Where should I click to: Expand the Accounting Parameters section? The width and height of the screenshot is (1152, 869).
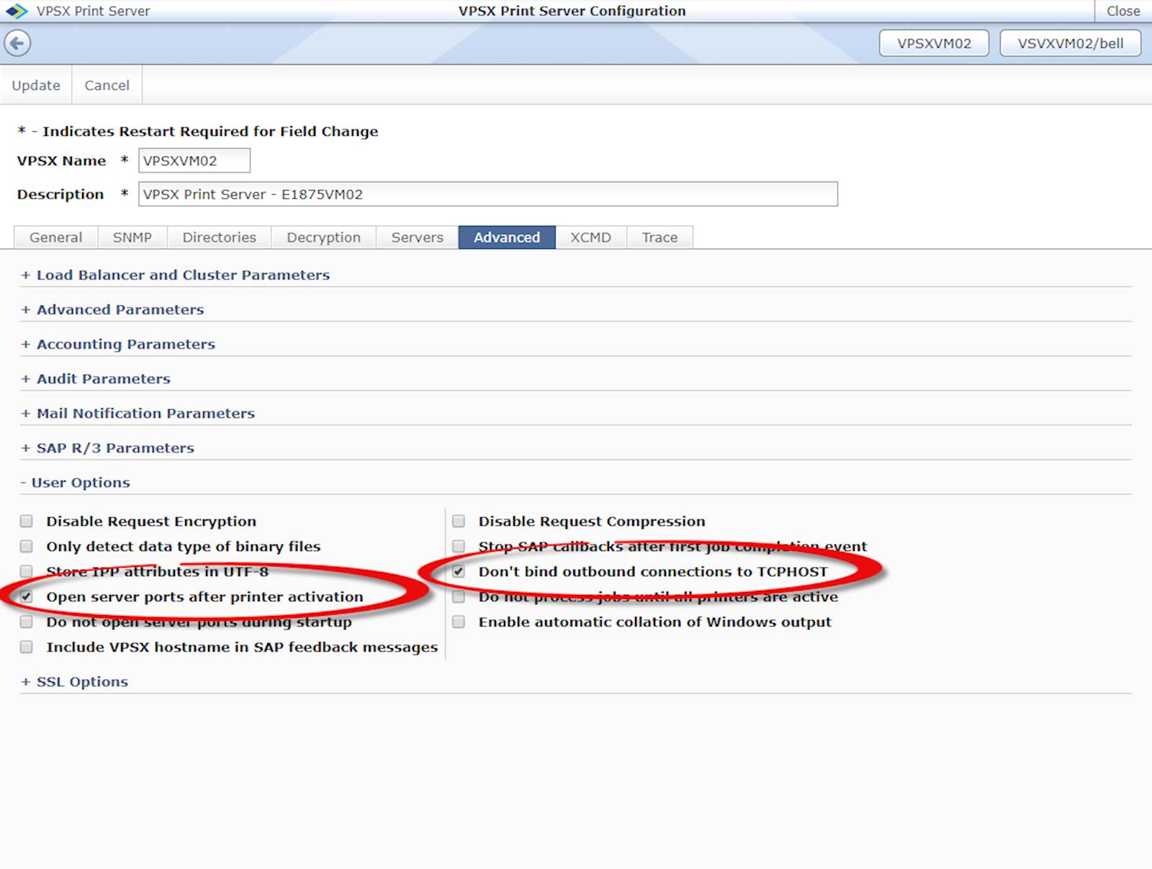118,344
